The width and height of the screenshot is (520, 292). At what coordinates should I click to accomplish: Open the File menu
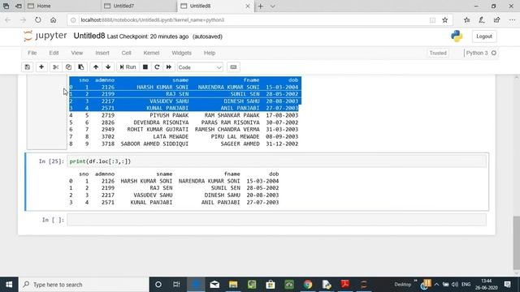32,53
